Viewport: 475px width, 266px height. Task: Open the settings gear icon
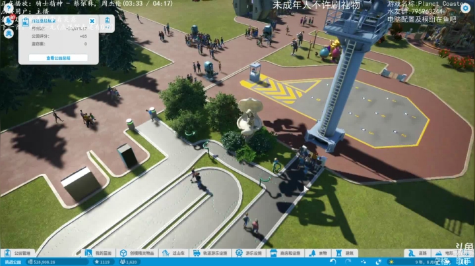[465, 8]
